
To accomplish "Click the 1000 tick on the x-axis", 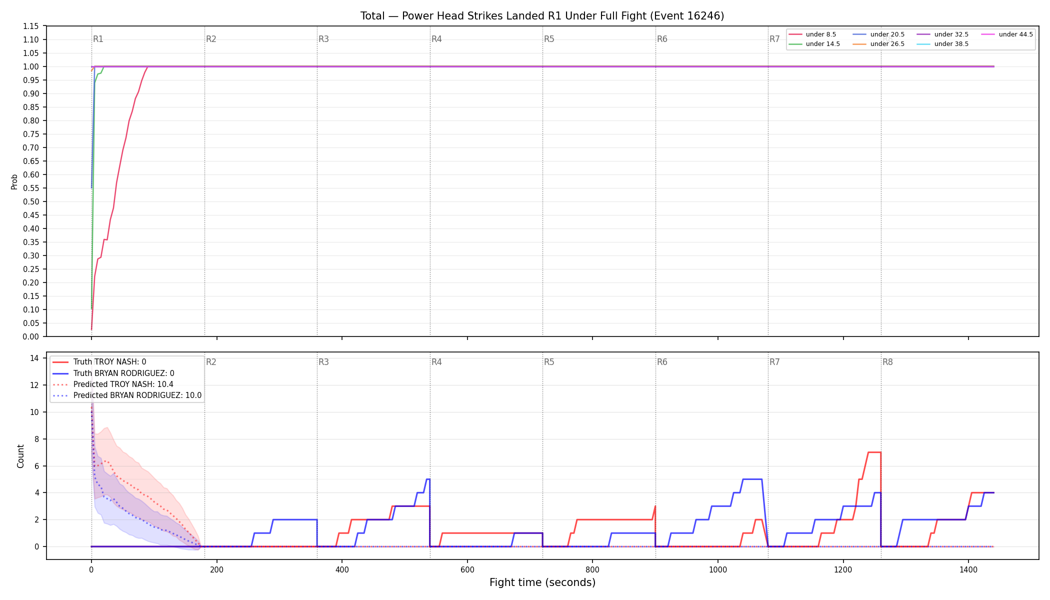I will 718,569.
